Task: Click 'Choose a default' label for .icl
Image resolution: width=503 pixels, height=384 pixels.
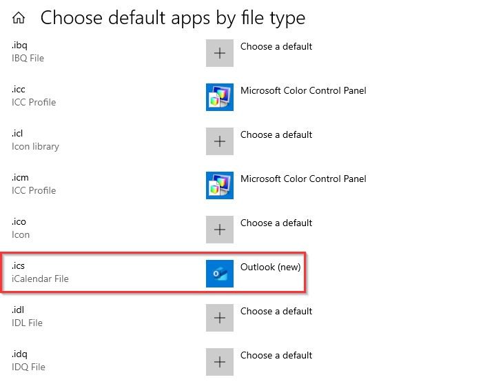Action: pos(276,135)
